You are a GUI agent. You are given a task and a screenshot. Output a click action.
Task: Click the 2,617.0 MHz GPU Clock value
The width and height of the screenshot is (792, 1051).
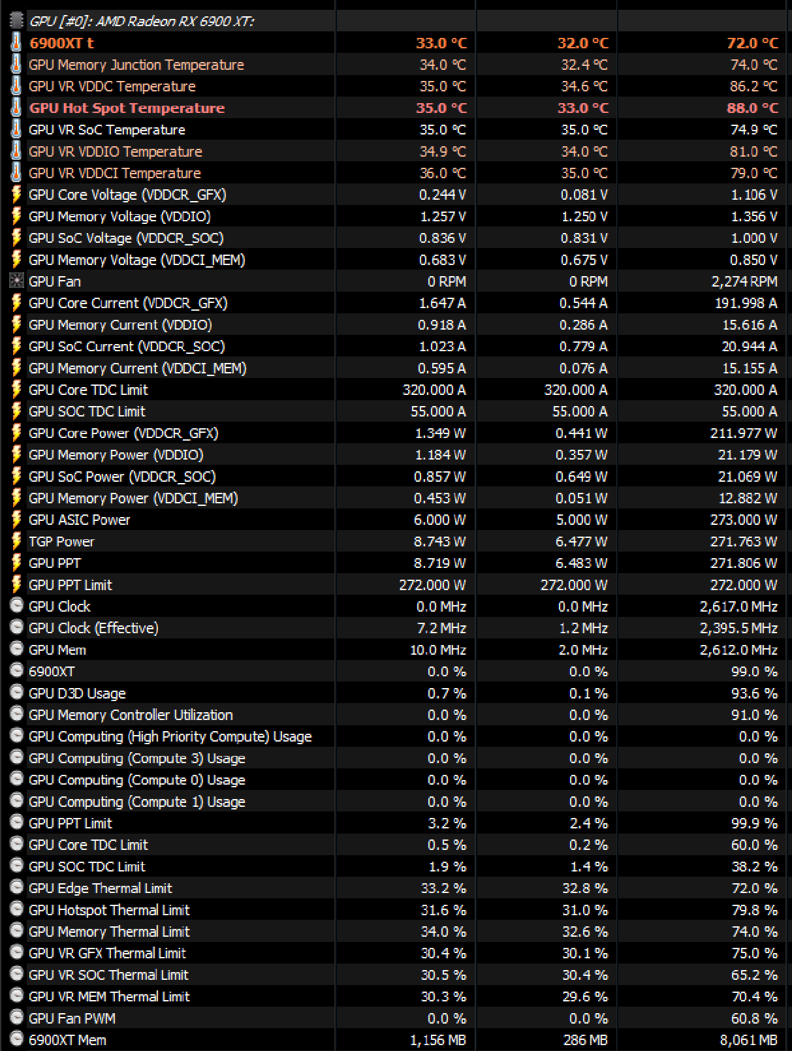[738, 606]
